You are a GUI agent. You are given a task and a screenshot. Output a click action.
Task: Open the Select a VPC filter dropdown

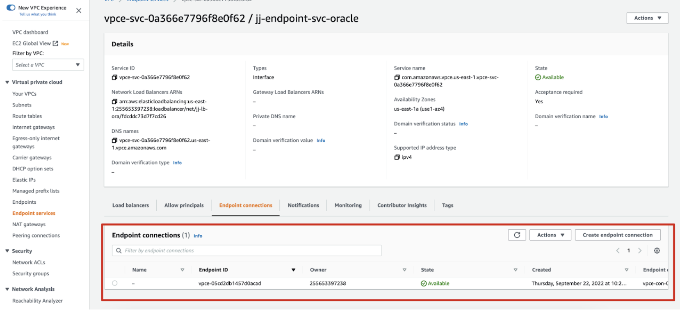point(48,65)
